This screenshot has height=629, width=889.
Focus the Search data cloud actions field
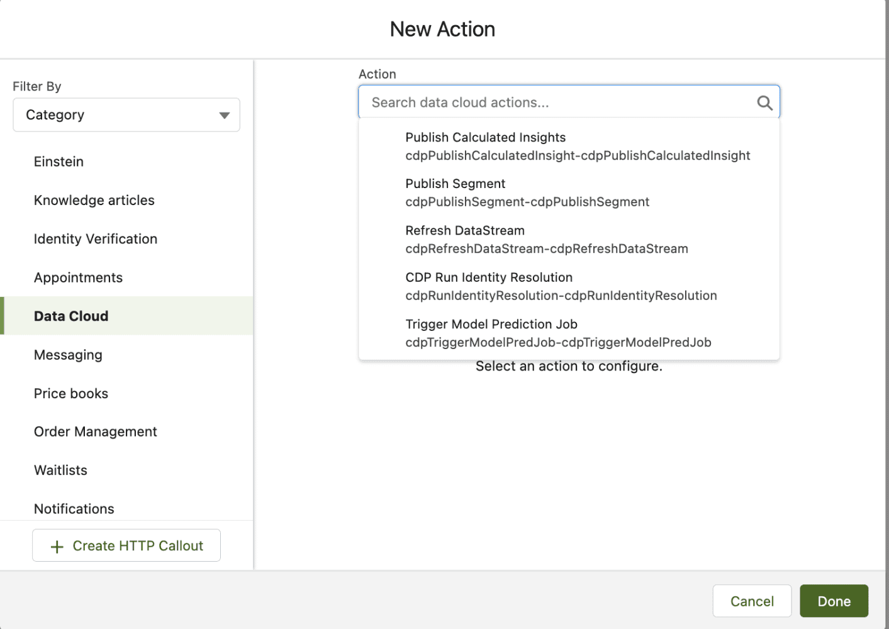tap(569, 103)
